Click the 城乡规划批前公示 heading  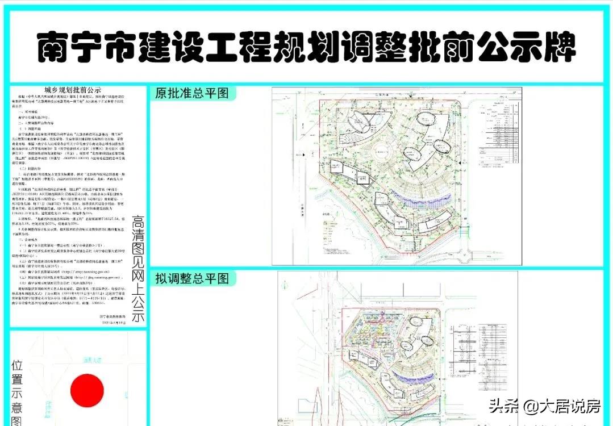tap(79, 90)
